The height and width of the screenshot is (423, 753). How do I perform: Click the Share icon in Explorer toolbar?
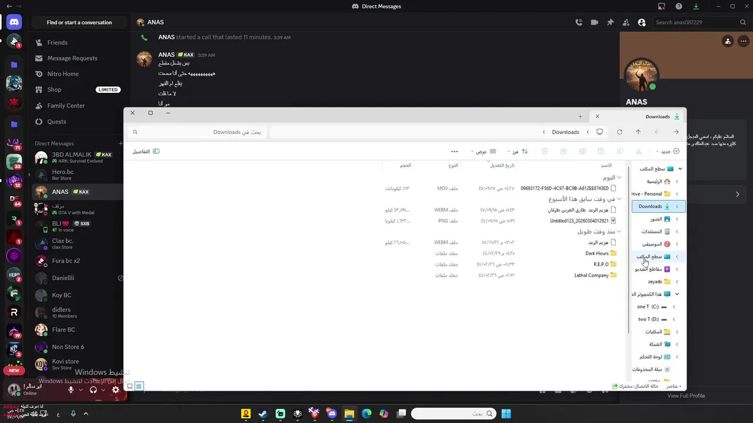(x=564, y=152)
